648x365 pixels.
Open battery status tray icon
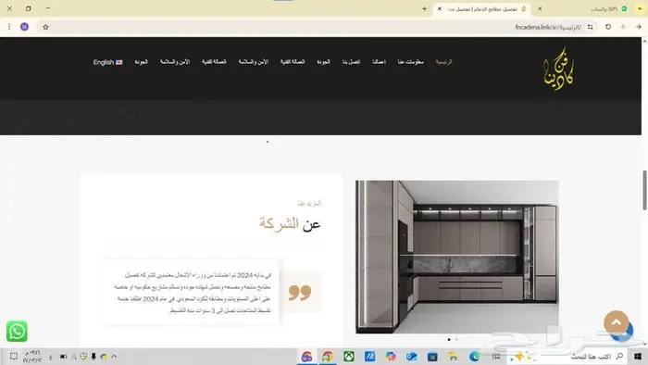pyautogui.click(x=63, y=357)
